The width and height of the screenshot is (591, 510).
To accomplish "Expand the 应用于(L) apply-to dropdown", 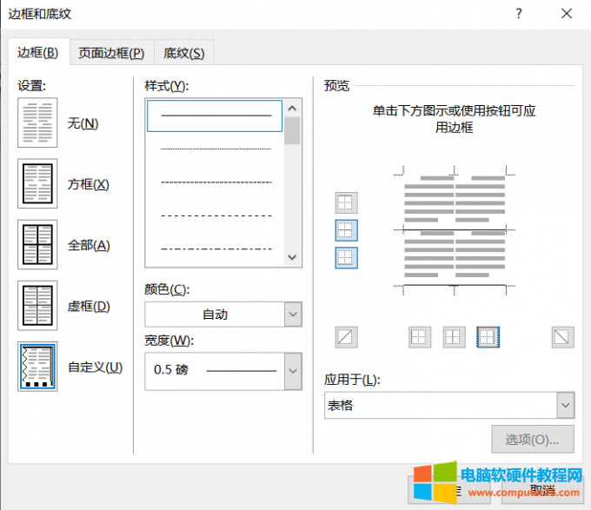I will (x=566, y=405).
